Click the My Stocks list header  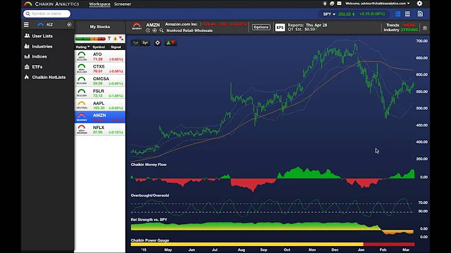click(x=100, y=27)
